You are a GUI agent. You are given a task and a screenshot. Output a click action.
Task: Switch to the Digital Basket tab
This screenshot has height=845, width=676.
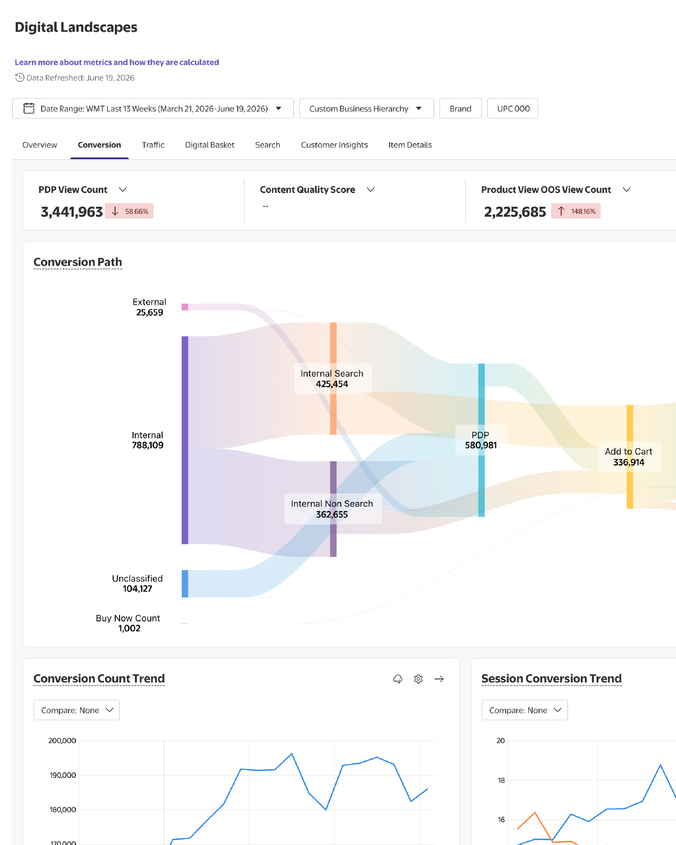pos(210,145)
